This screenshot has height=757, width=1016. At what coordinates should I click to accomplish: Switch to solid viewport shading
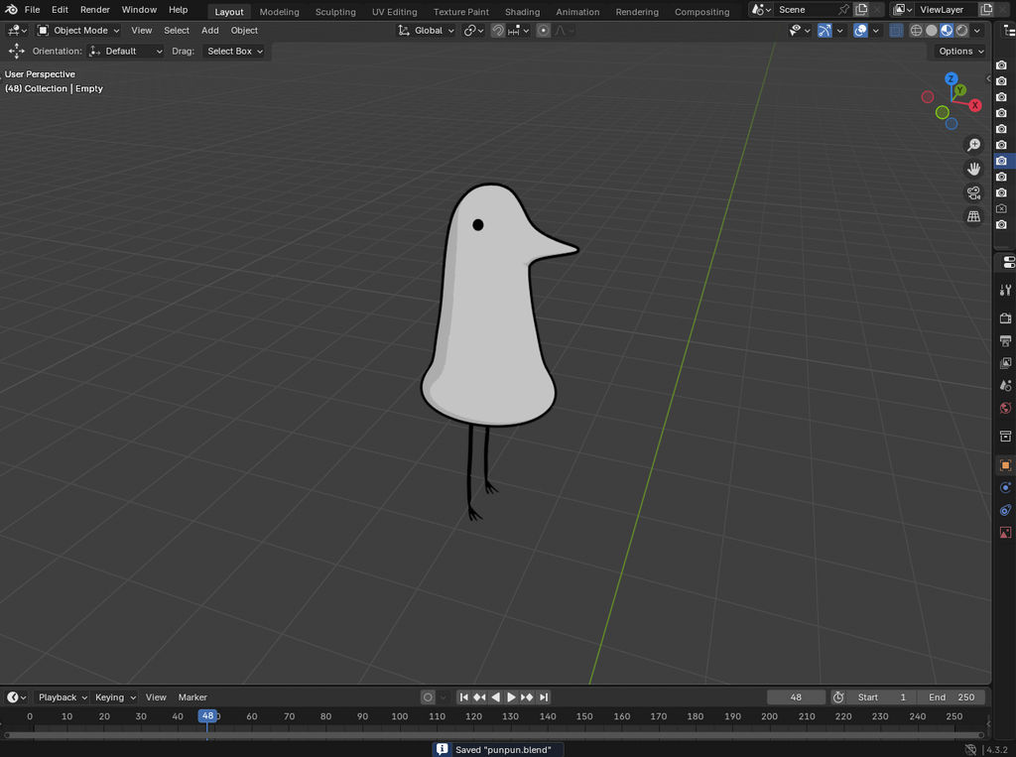931,31
